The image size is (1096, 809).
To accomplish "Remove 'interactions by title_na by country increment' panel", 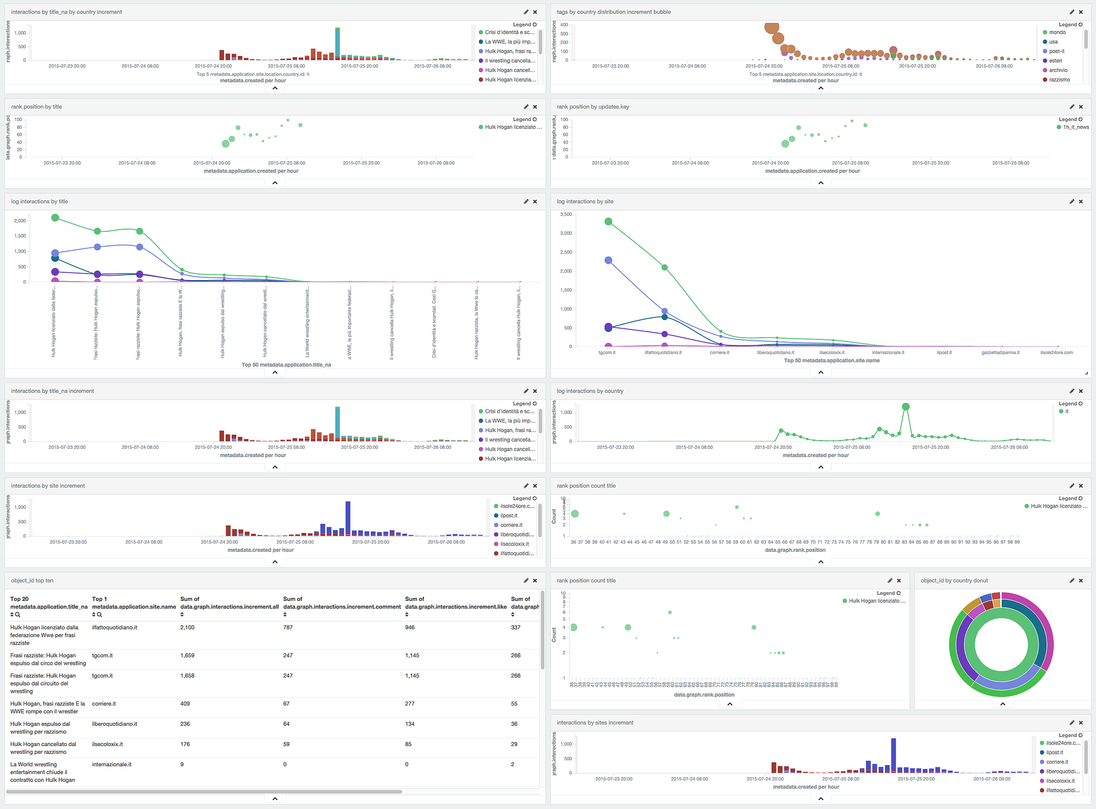I will tap(535, 12).
